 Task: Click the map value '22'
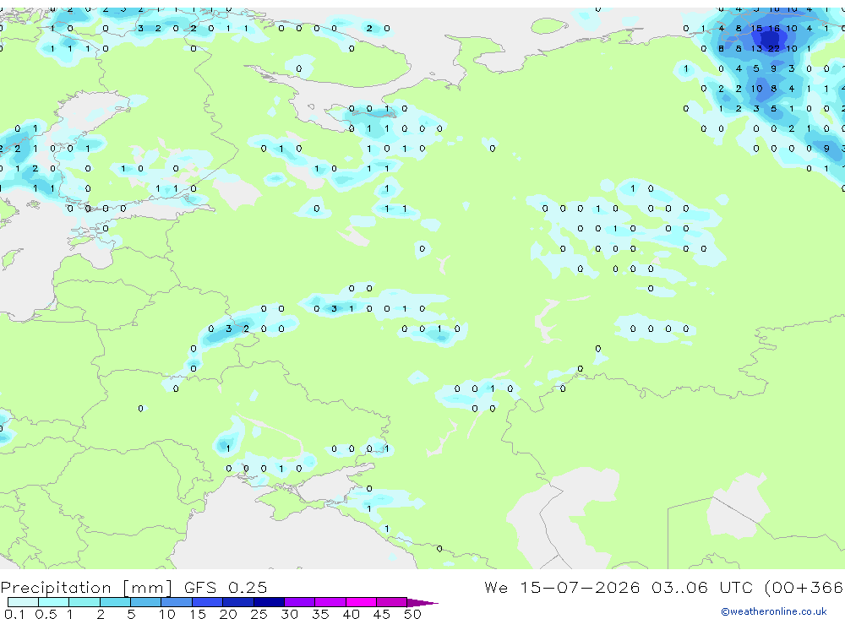(774, 48)
